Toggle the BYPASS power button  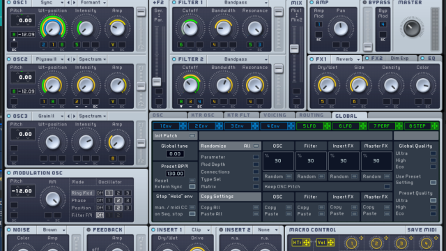pyautogui.click(x=364, y=3)
